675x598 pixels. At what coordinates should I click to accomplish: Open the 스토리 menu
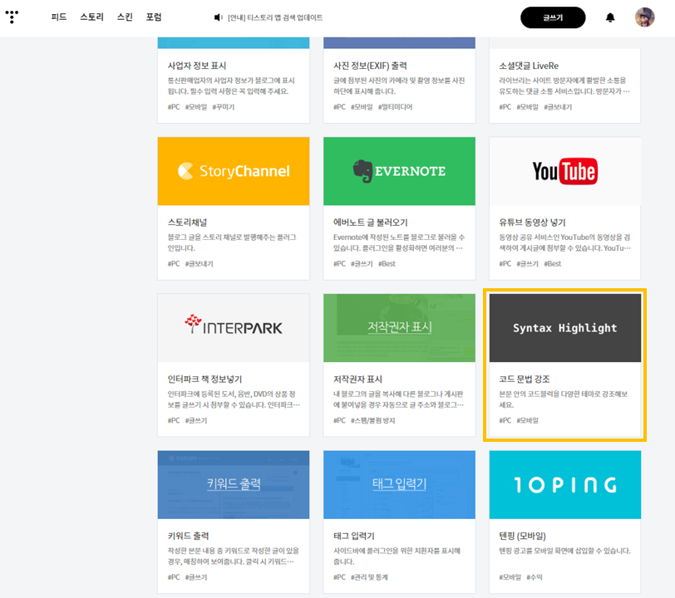tap(91, 17)
